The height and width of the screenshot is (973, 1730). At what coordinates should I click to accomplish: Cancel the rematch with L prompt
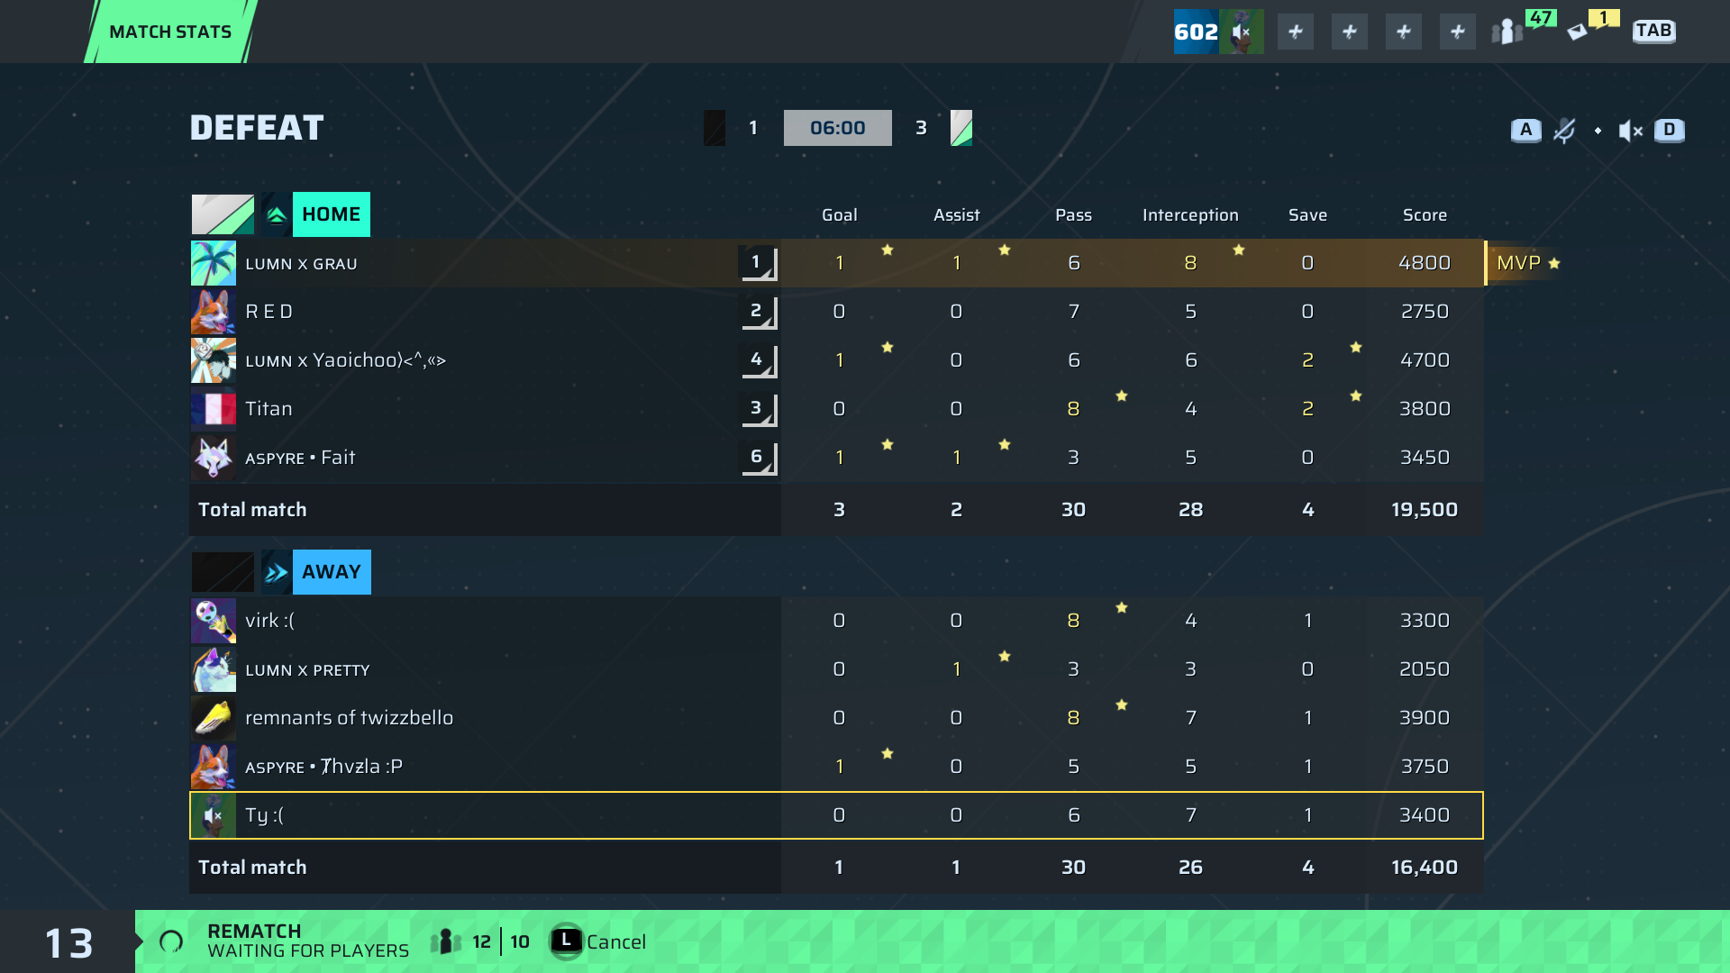coord(600,942)
